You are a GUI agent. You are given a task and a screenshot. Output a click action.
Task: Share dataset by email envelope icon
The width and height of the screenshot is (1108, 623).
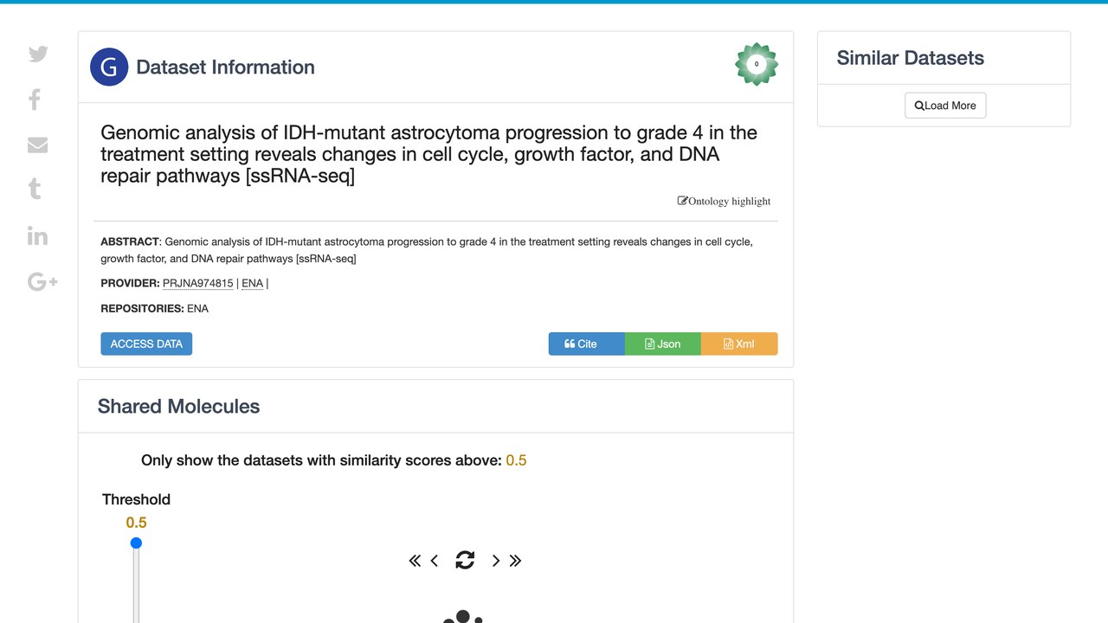(37, 145)
